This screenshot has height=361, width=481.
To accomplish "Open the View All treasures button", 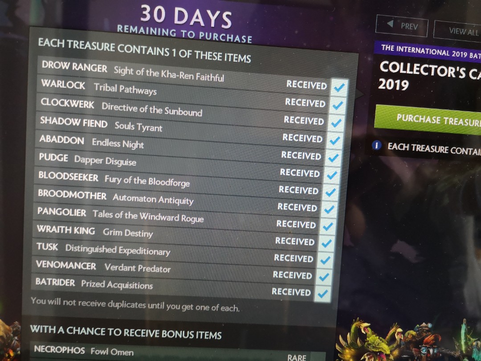I will tap(458, 31).
